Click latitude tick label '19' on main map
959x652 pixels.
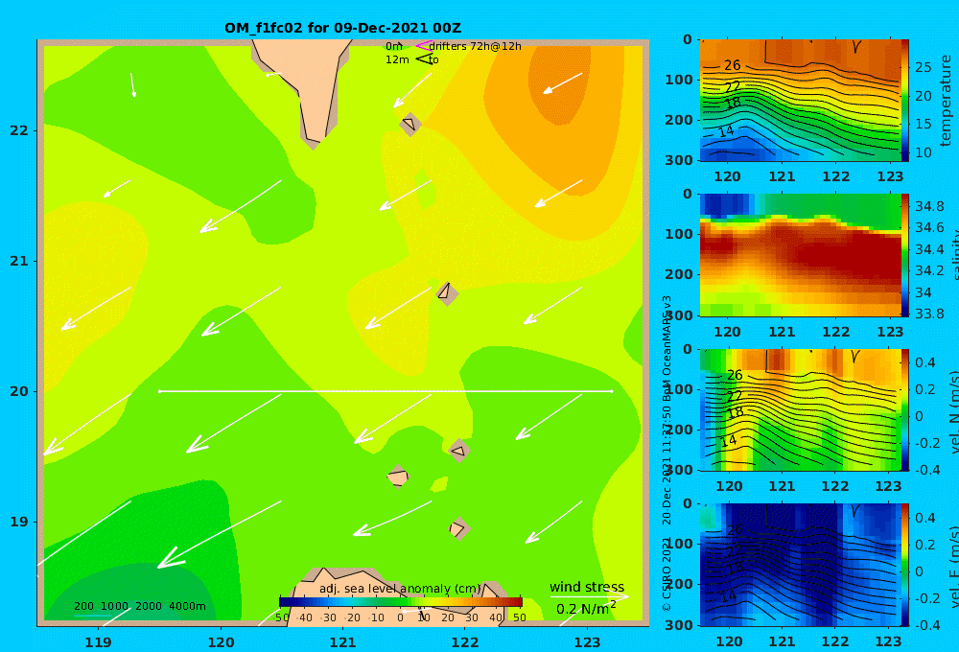click(19, 522)
